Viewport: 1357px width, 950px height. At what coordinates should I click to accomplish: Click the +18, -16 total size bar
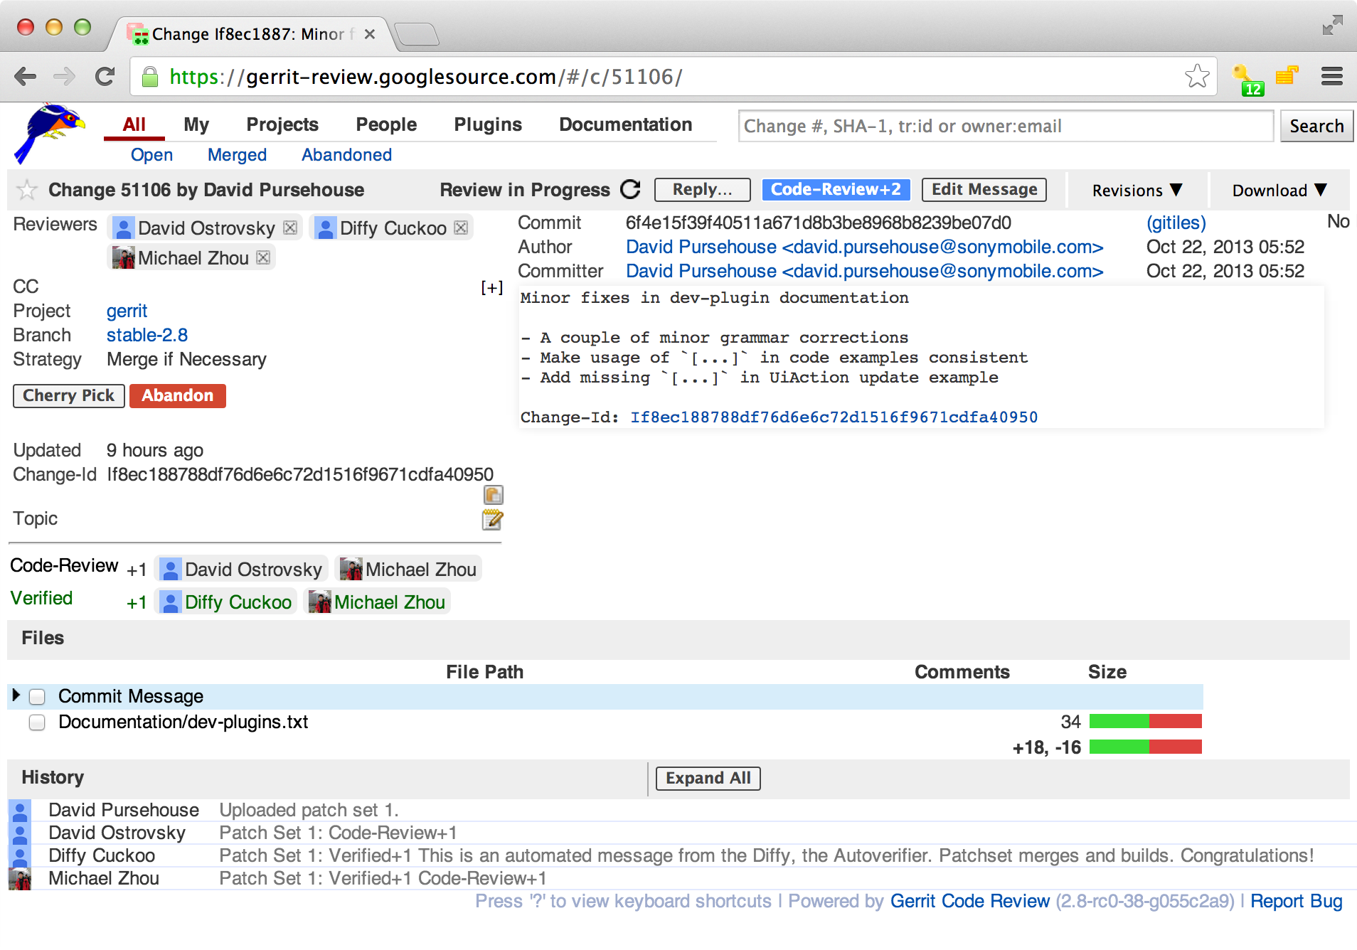pyautogui.click(x=1145, y=747)
